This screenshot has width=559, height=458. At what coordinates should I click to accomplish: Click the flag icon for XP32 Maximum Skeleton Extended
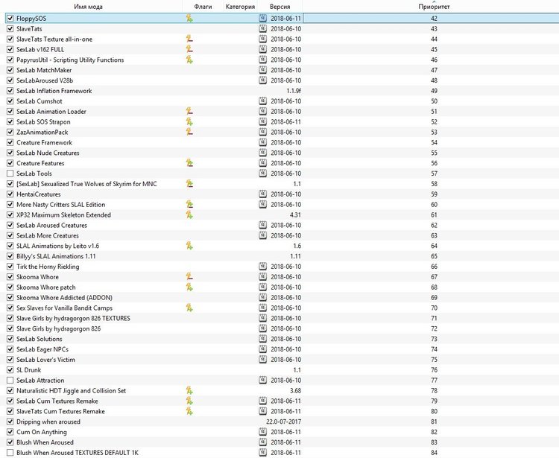click(x=189, y=214)
